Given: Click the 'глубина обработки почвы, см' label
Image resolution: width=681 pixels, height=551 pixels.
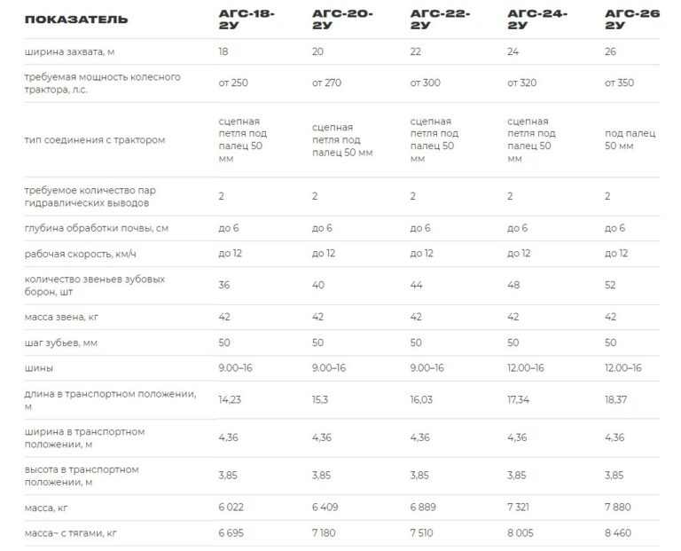Looking at the screenshot, I should 97,228.
